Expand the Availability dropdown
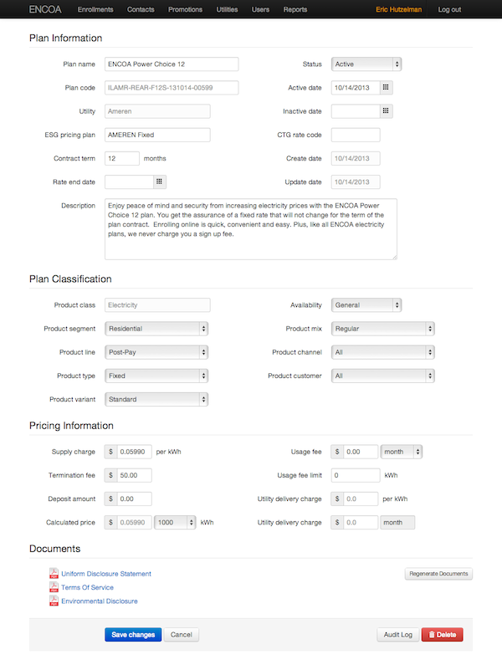 tap(366, 305)
